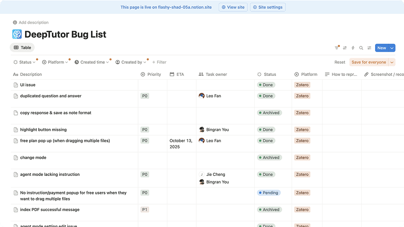404x227 pixels.
Task: Click Zotero tag in UI issue row
Action: pos(302,85)
